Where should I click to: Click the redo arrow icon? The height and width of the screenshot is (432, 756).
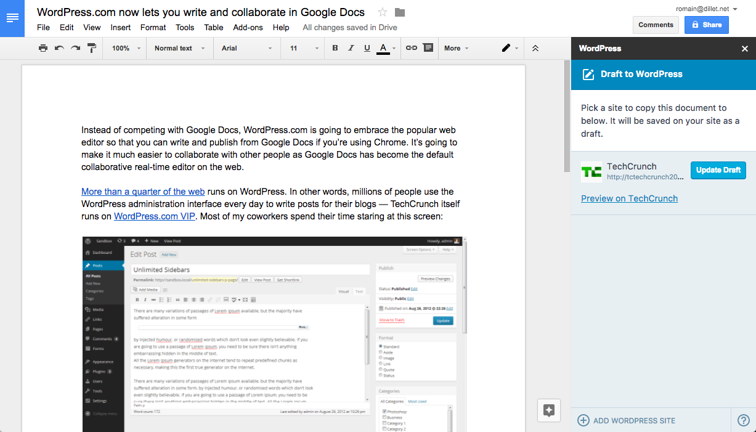click(x=75, y=48)
